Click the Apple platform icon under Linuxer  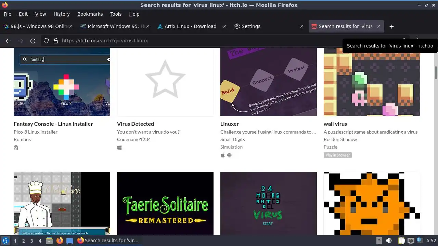pyautogui.click(x=223, y=155)
